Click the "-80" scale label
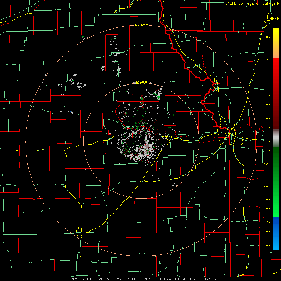 point(267,233)
